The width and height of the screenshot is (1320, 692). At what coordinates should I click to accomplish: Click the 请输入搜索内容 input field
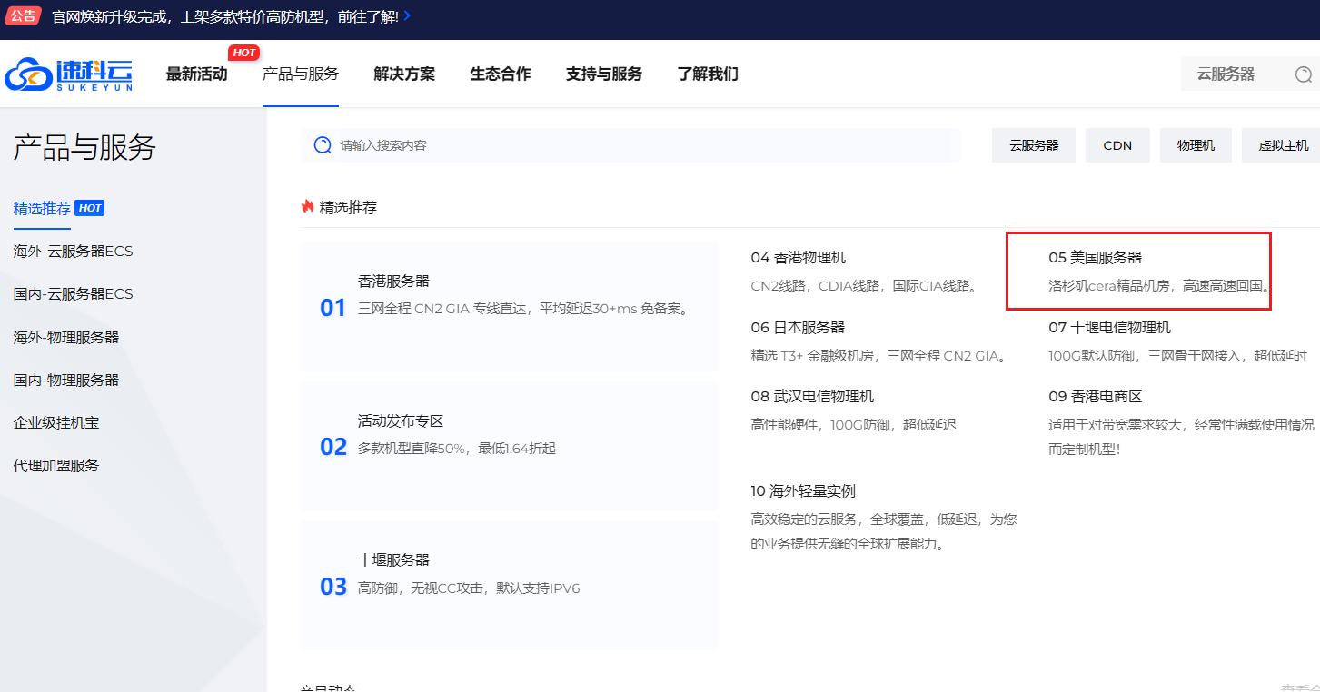[x=545, y=145]
